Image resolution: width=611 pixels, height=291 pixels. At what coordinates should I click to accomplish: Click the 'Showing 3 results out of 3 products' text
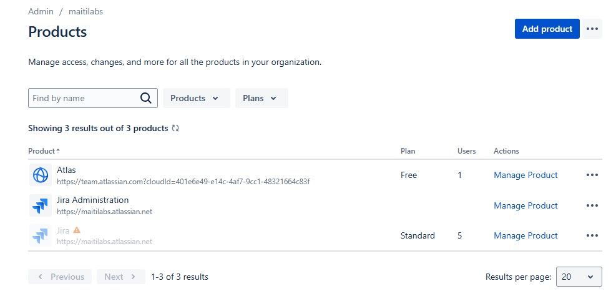click(98, 128)
